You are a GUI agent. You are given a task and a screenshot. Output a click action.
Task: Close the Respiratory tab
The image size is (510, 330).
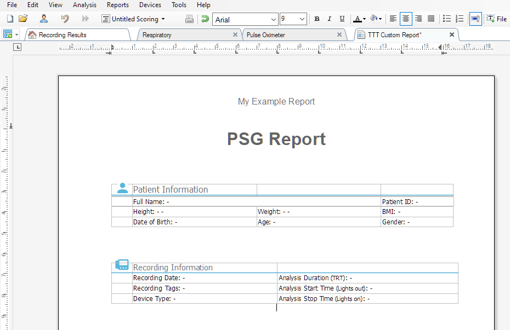point(235,34)
